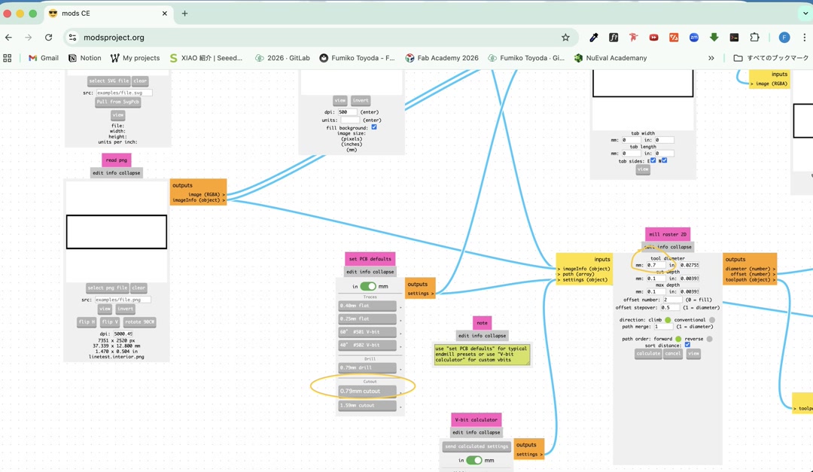Open the apps grid in the bookmarks bar
Screen dimensions: 813x472
click(x=8, y=58)
